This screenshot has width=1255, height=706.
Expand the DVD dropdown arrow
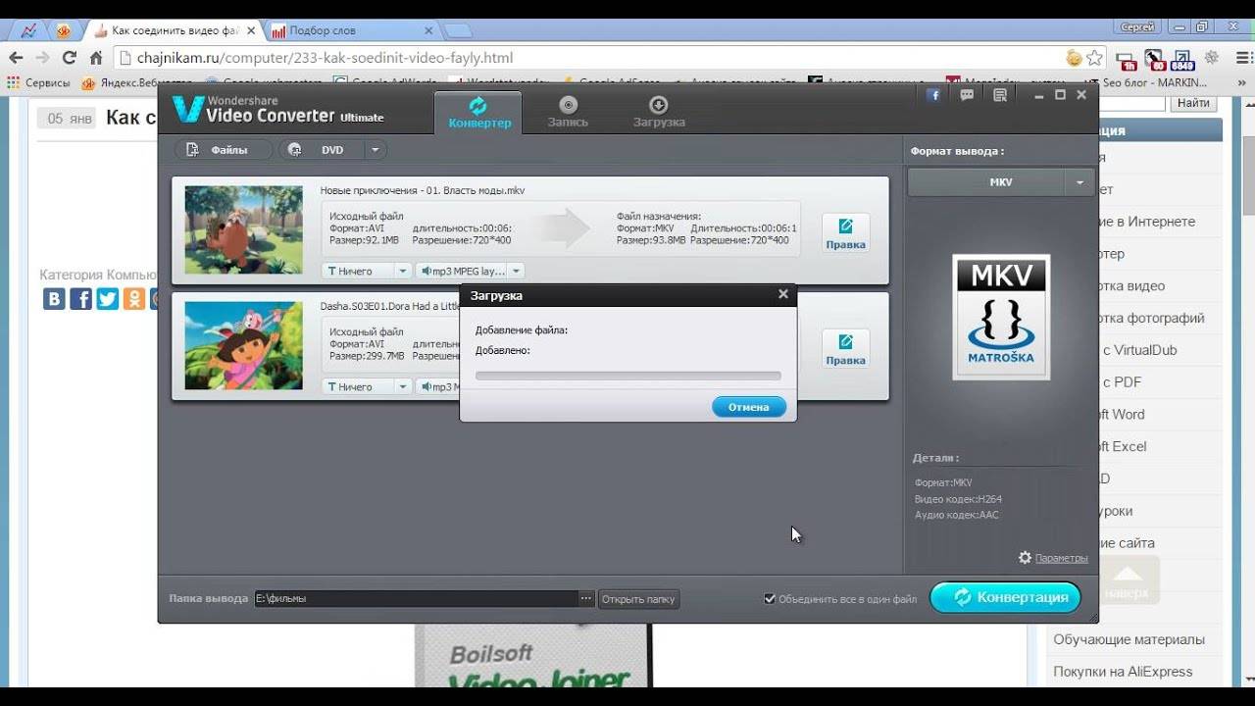tap(375, 150)
